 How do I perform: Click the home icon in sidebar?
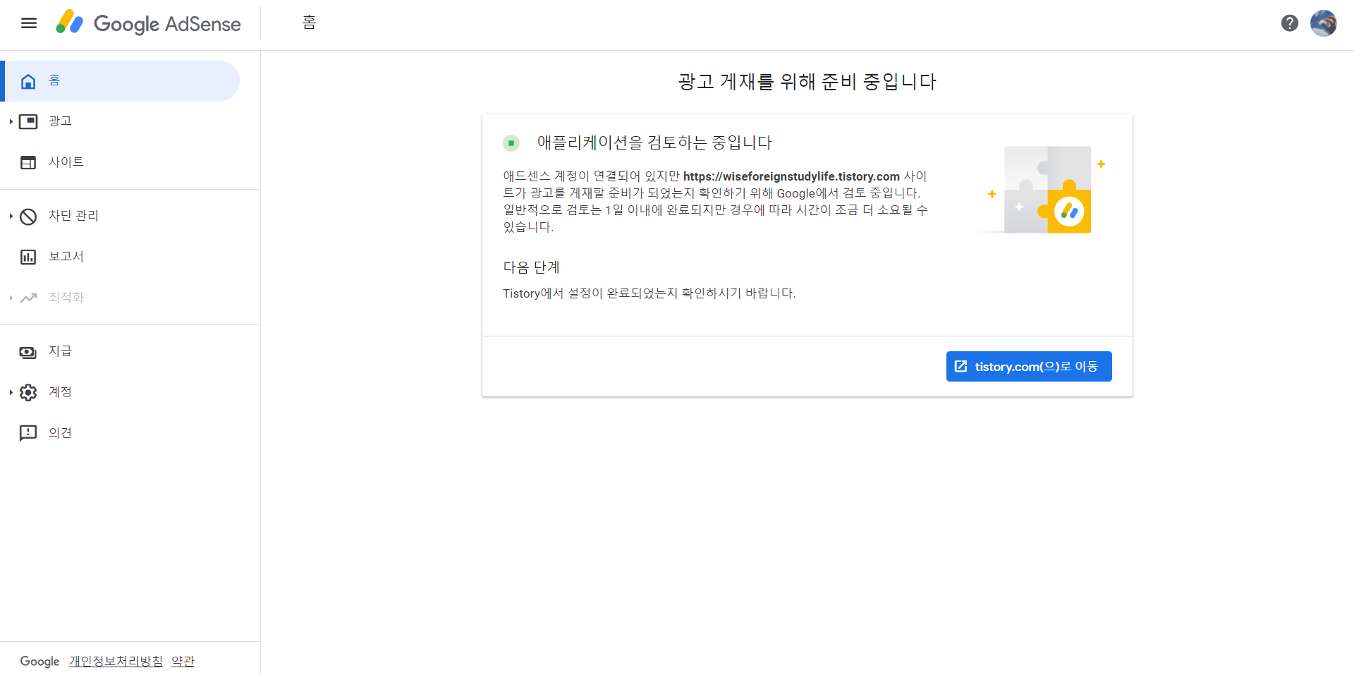pos(28,81)
